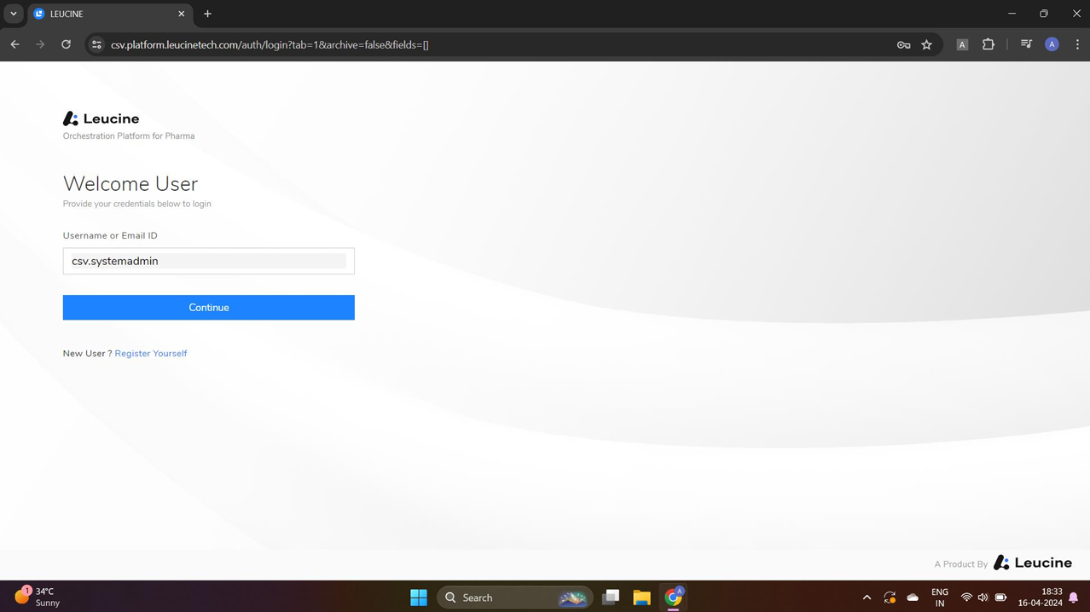The width and height of the screenshot is (1090, 612).
Task: Click the taskbar Search box
Action: click(514, 598)
